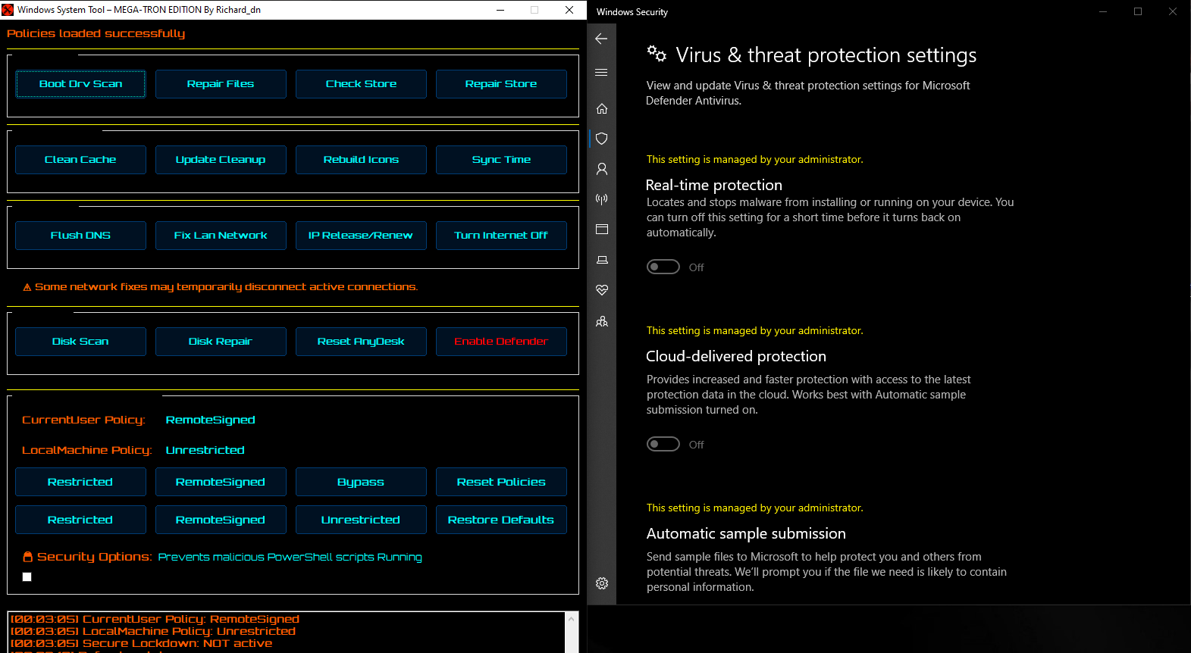
Task: Open the hamburger navigation menu in Windows Security
Action: (x=601, y=73)
